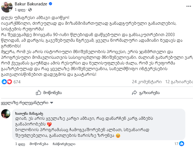Click the dropdown arrow beside 'ყველაზე რელევანტური'

click(x=51, y=102)
